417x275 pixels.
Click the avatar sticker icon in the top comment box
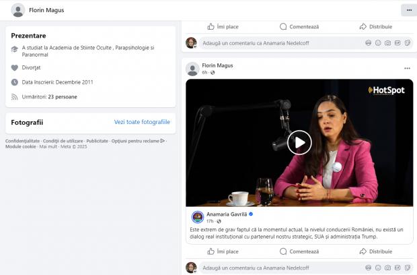pos(368,42)
